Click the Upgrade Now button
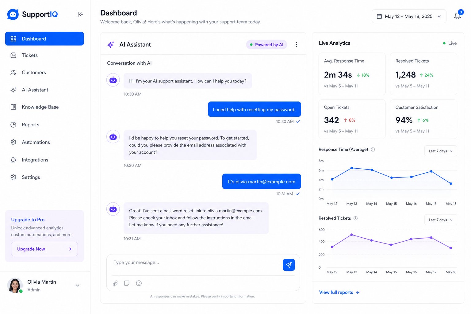 (x=44, y=249)
